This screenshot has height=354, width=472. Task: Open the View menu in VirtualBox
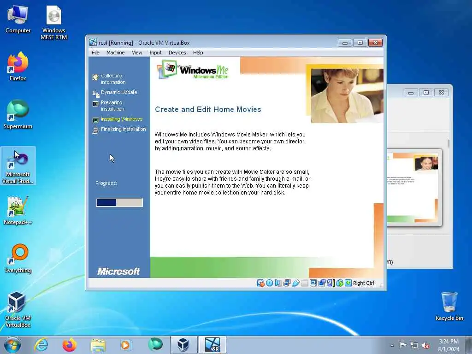pyautogui.click(x=137, y=53)
